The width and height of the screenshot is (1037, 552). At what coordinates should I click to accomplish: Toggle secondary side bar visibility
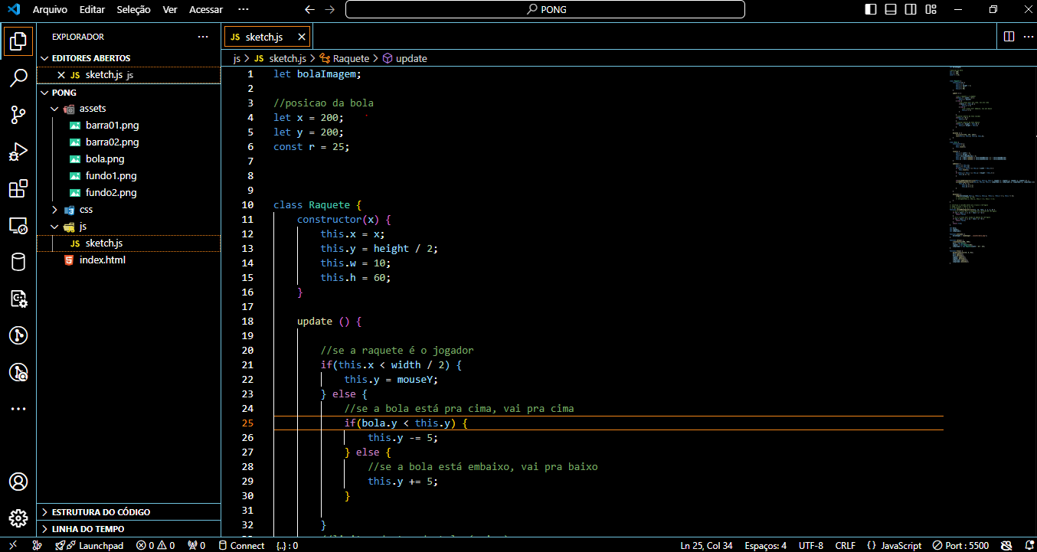911,10
